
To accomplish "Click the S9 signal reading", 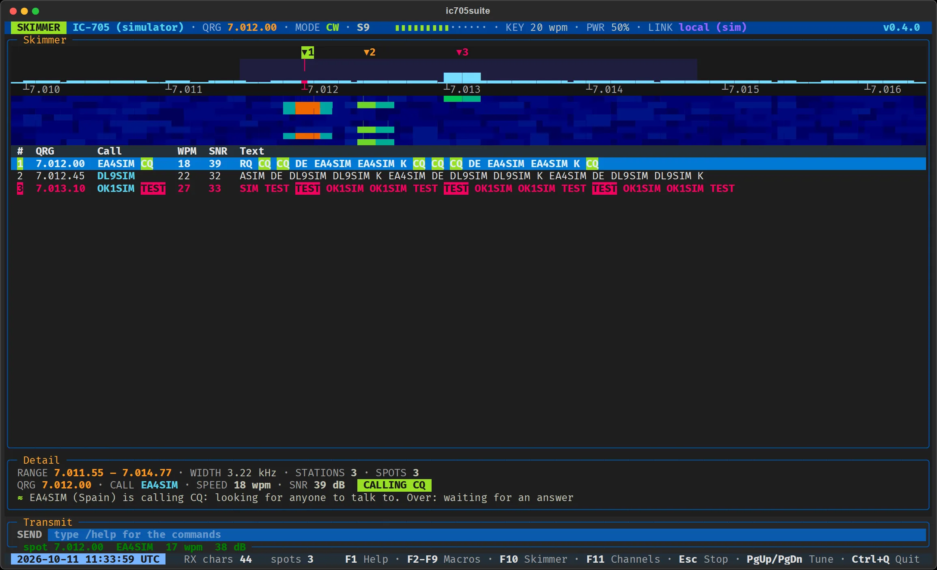I will 363,27.
